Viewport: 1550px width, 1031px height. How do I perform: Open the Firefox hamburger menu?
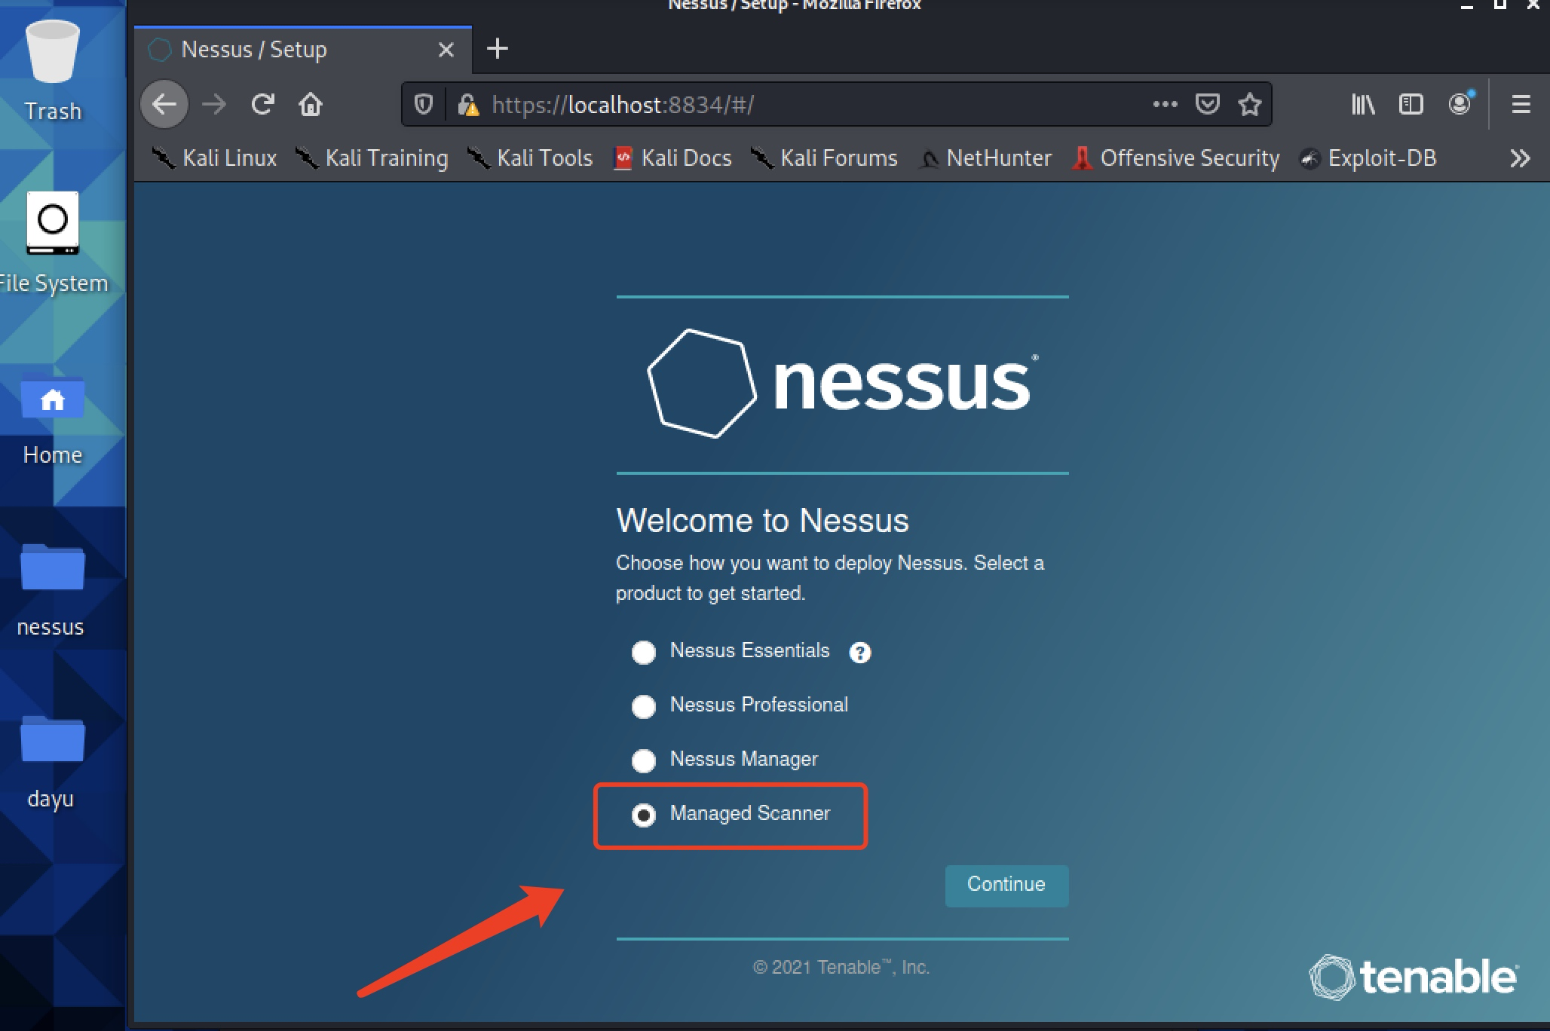click(1521, 104)
